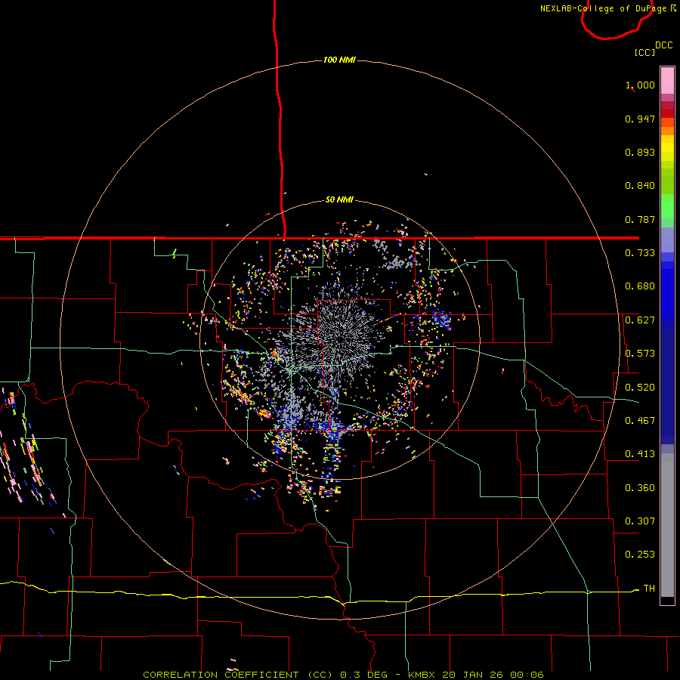Click the 0.253 legend value
Viewport: 680px width, 680px height.
tap(640, 555)
